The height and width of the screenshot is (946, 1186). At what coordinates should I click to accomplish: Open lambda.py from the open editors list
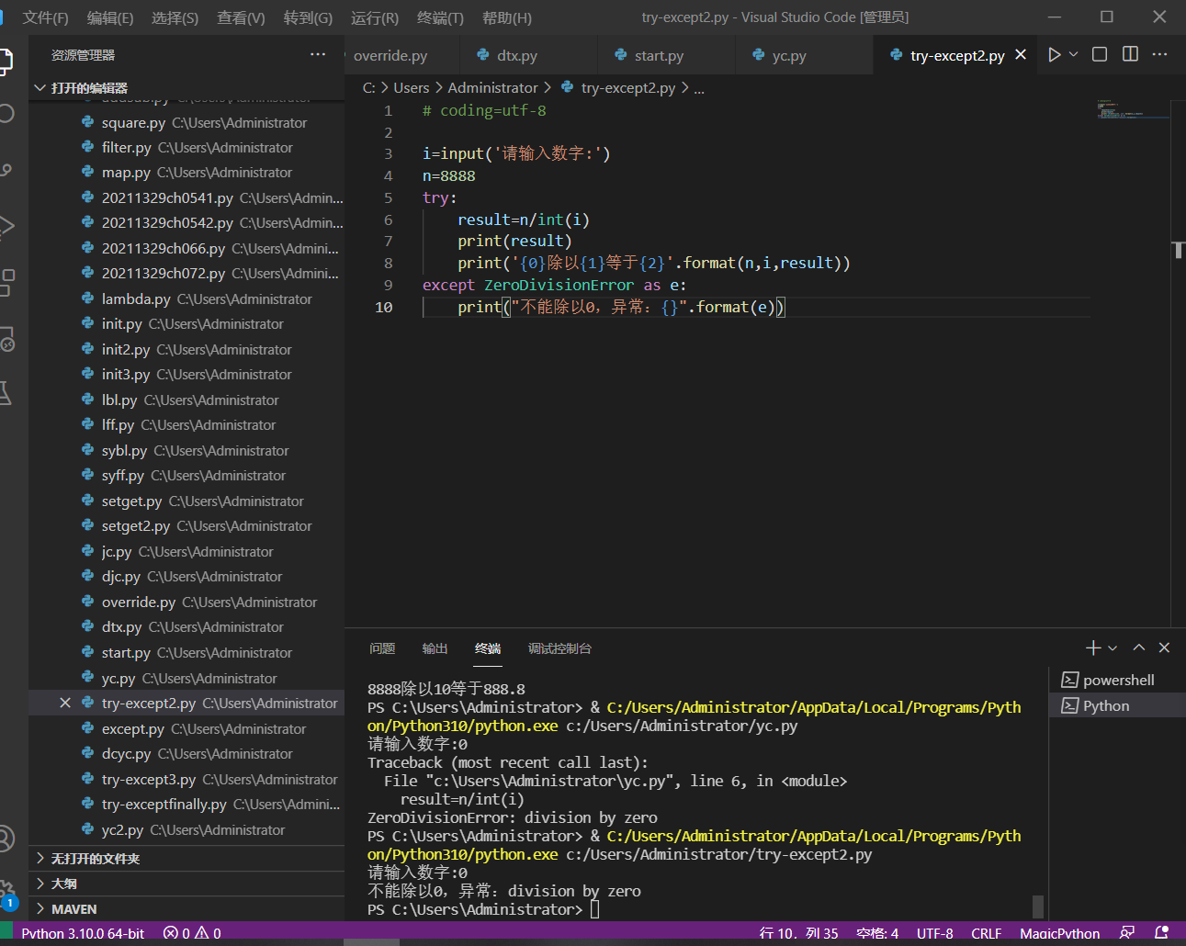point(136,299)
